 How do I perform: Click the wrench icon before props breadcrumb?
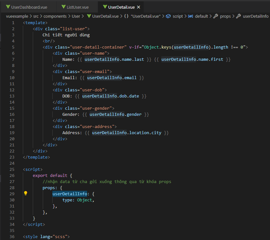[x=216, y=16]
